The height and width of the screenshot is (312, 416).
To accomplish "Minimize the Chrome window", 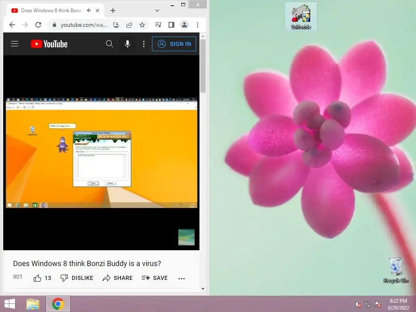I will coord(172,4).
